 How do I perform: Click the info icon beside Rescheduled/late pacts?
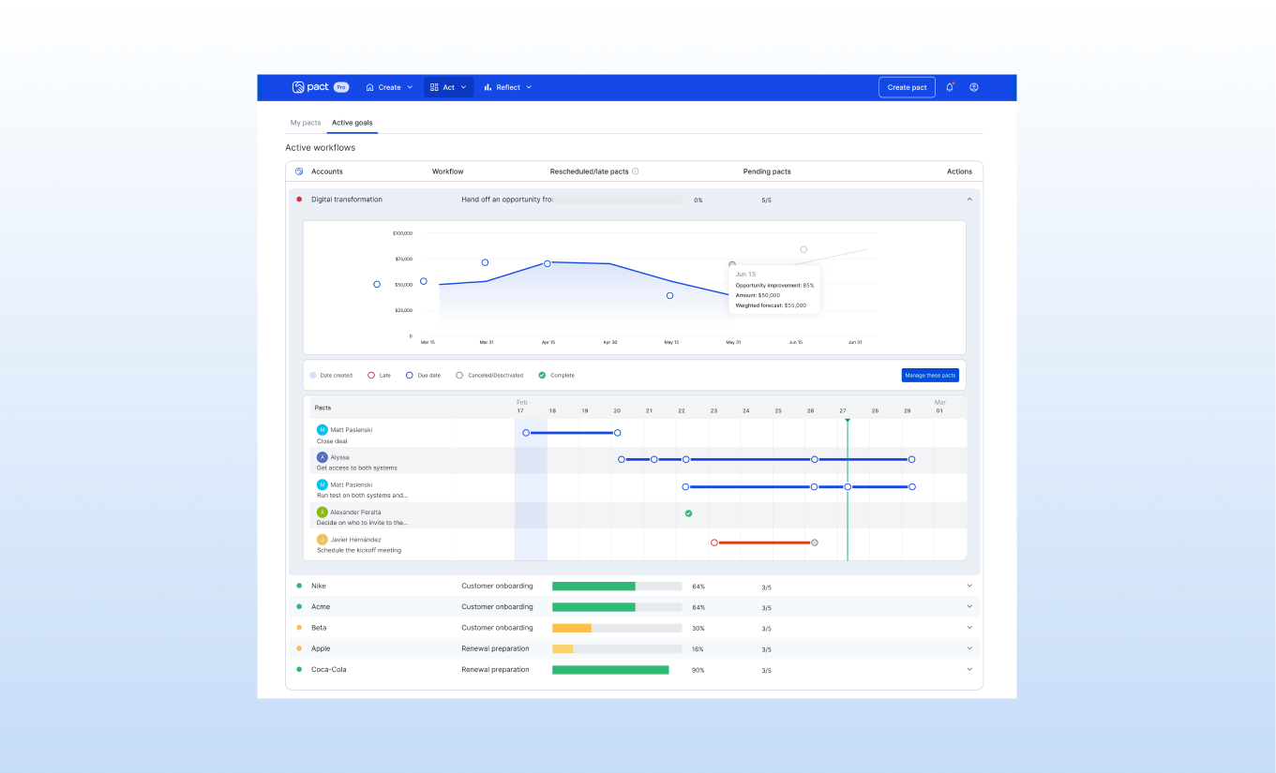tap(636, 171)
